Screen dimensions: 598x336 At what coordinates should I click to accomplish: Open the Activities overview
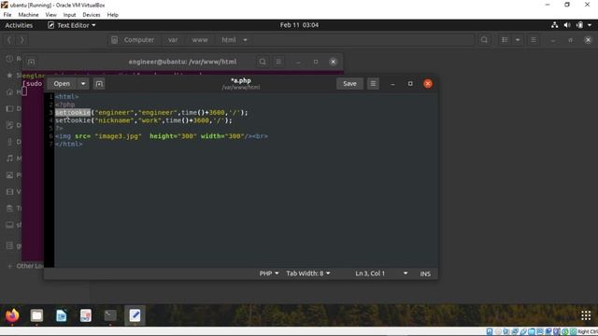19,25
